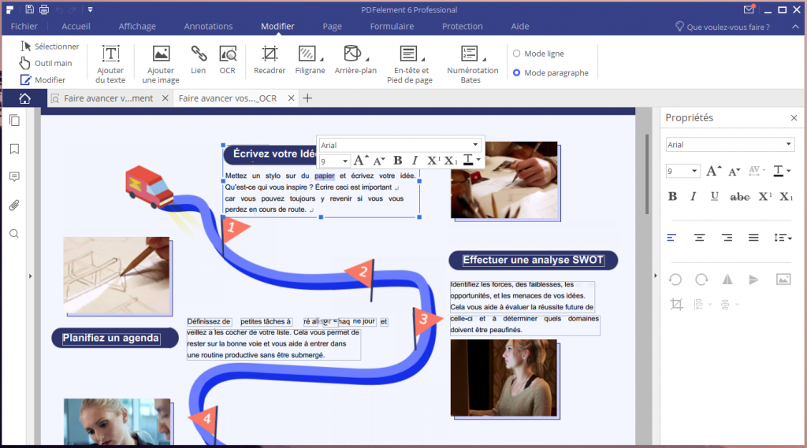
Task: Click Ajouter une image tool
Action: (161, 64)
